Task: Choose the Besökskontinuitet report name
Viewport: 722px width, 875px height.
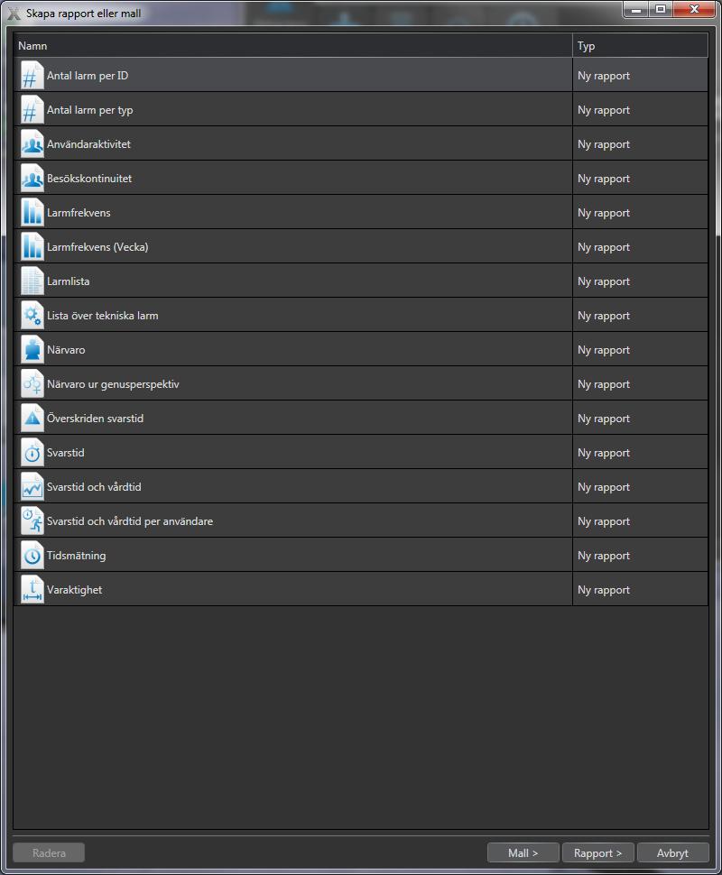Action: [89, 179]
